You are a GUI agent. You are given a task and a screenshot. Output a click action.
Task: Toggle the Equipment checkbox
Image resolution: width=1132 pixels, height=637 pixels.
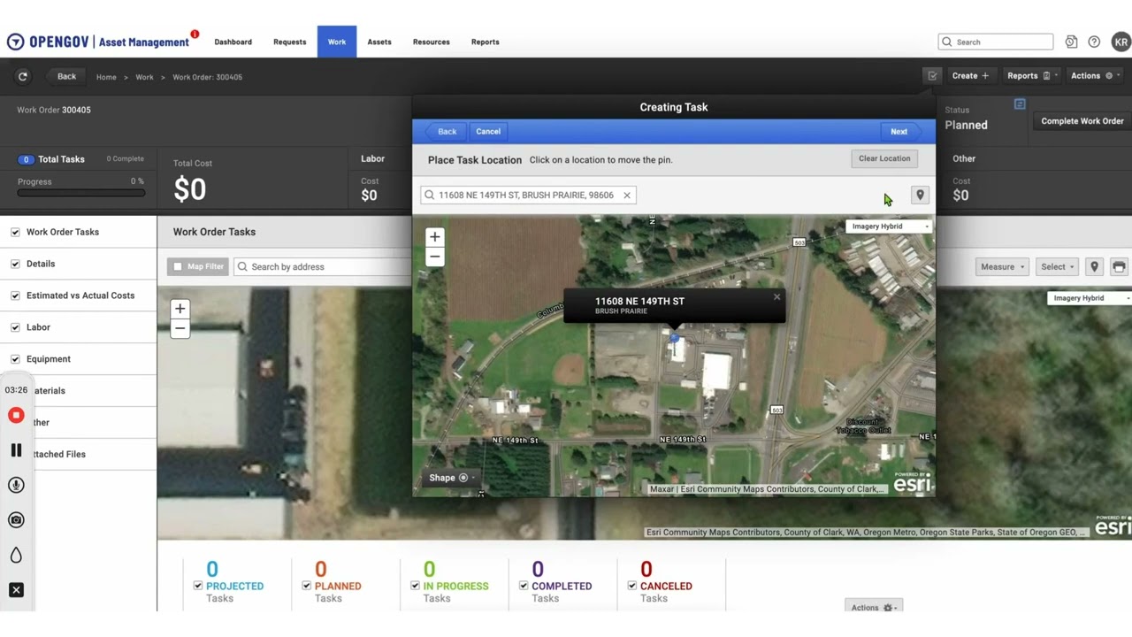tap(15, 359)
